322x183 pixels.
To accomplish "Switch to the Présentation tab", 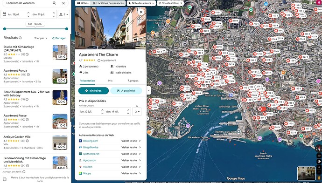I will pyautogui.click(x=87, y=81).
